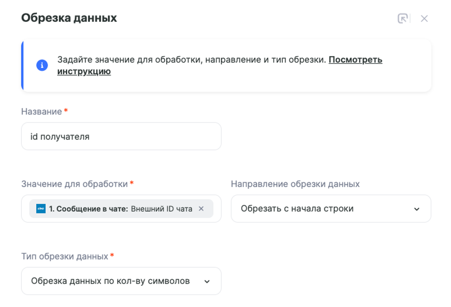Click the red asterisk beside Название

click(66, 110)
